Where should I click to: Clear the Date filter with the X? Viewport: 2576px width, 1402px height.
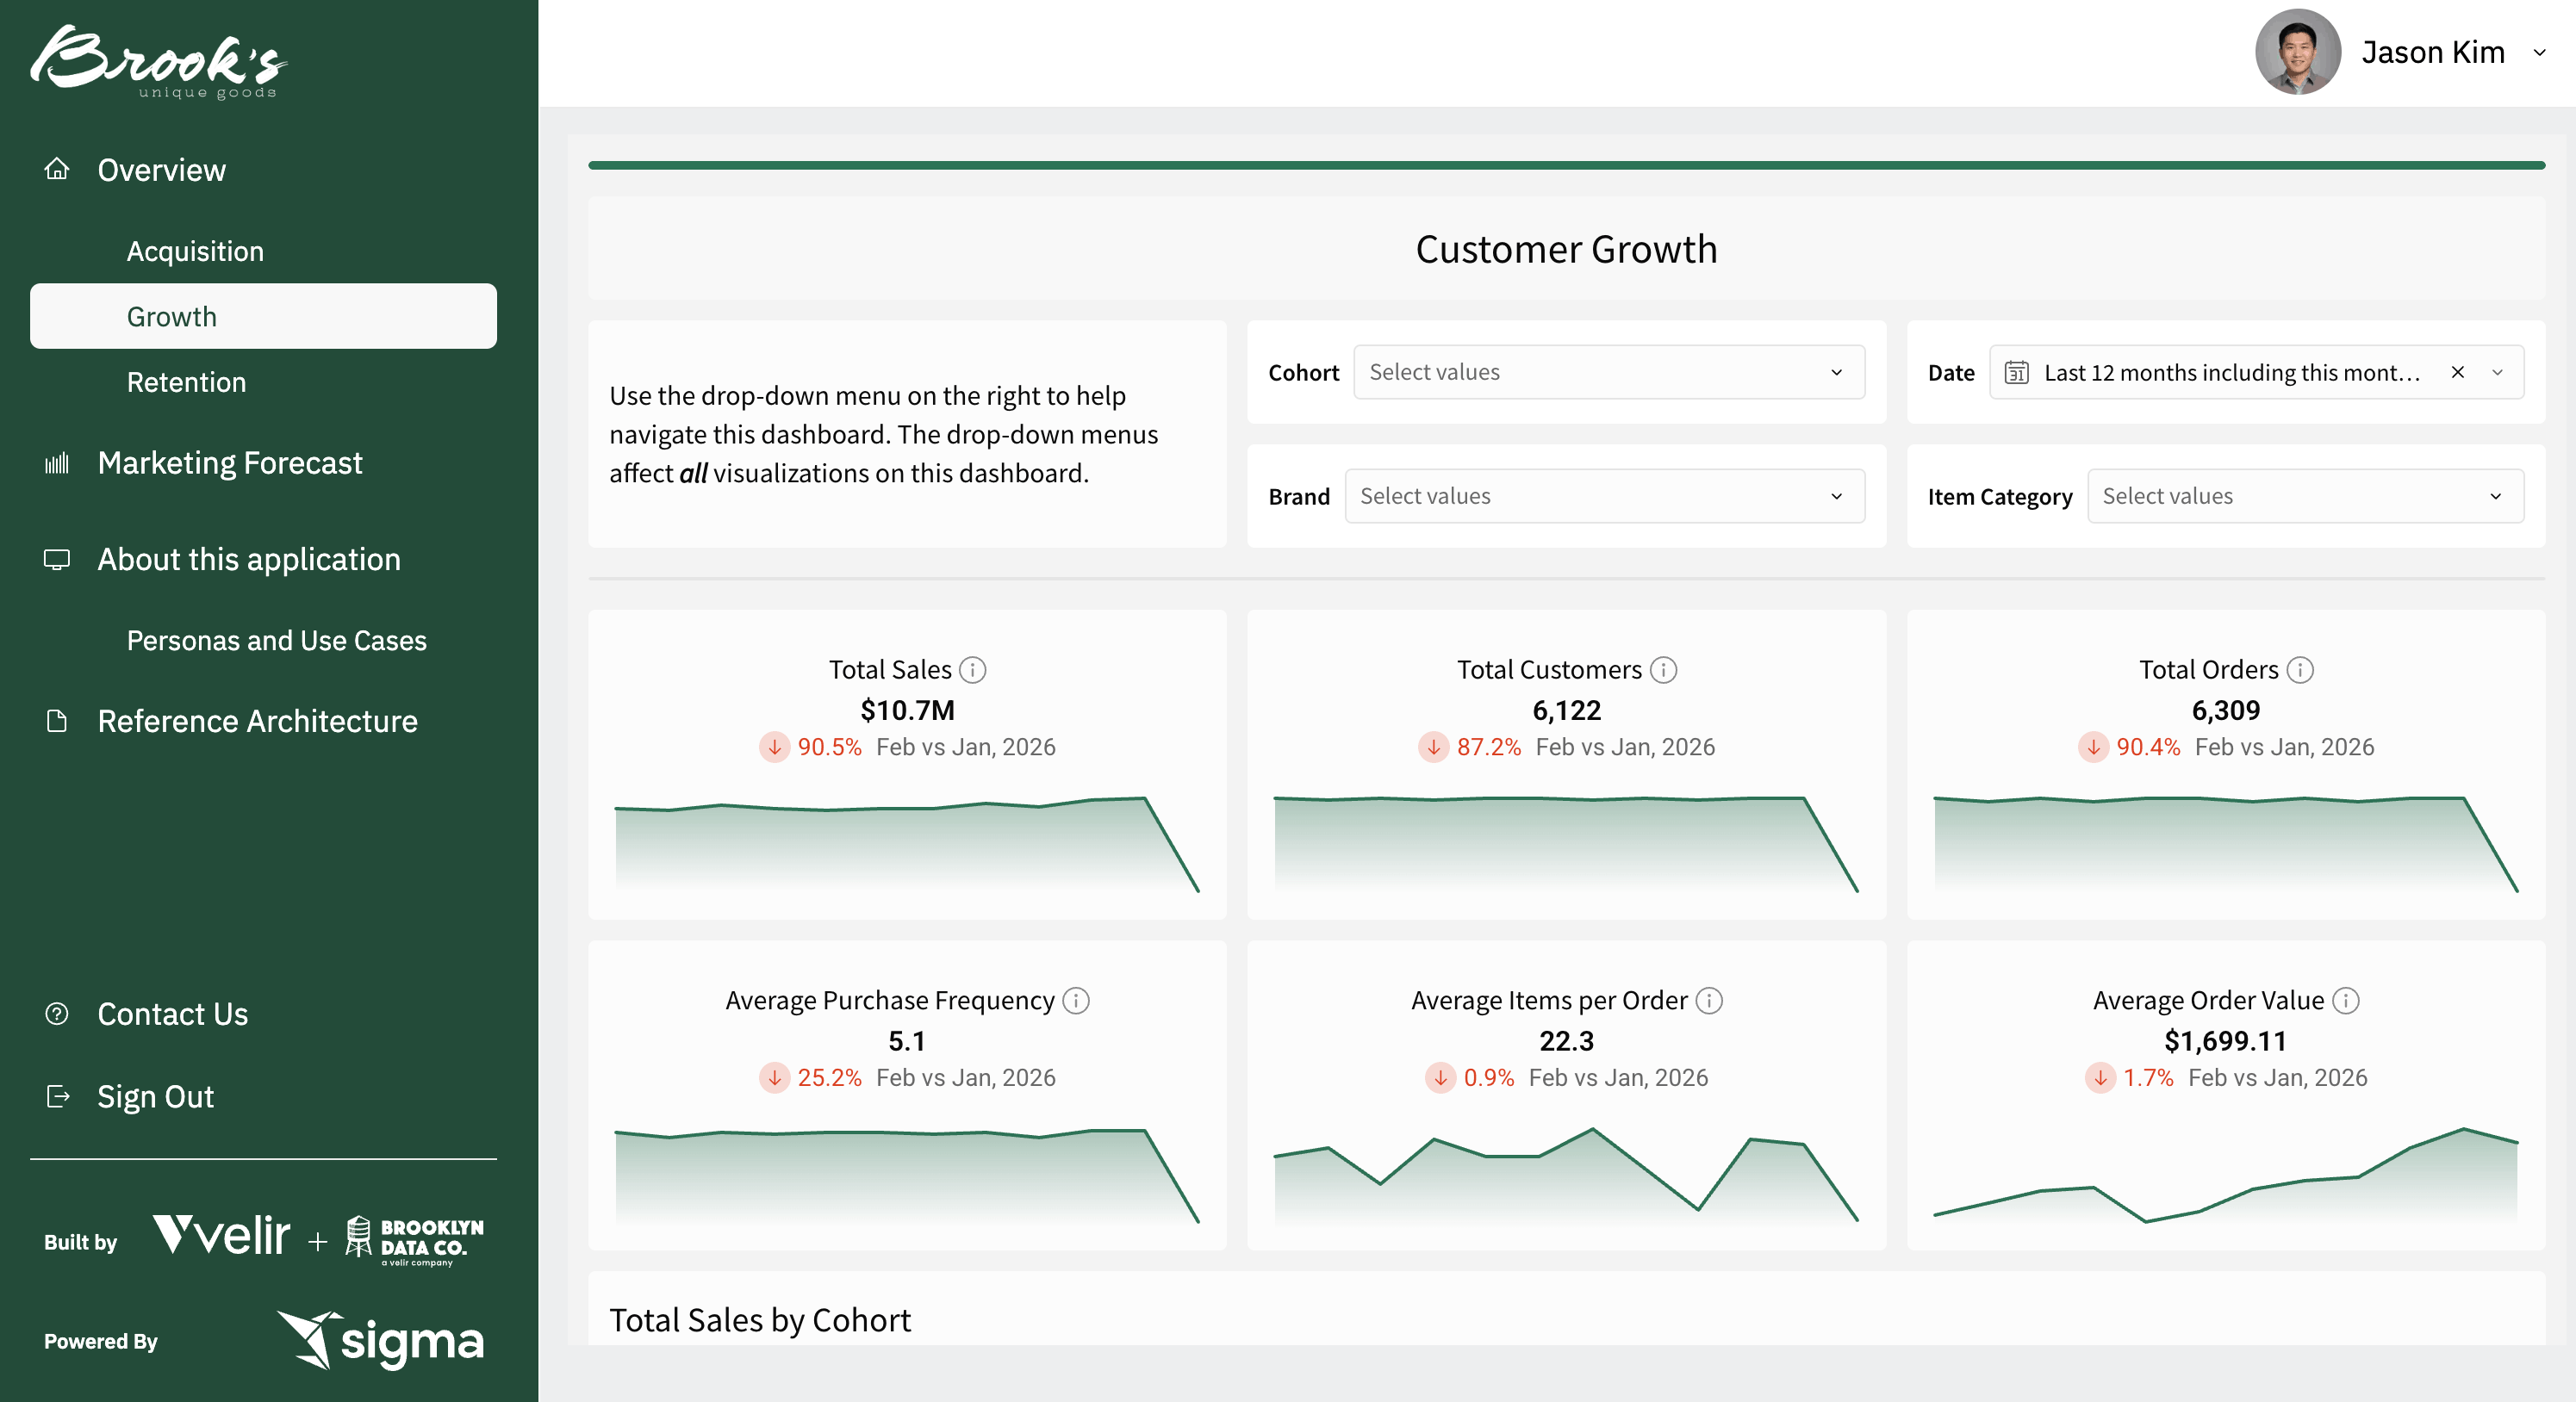pyautogui.click(x=2457, y=373)
